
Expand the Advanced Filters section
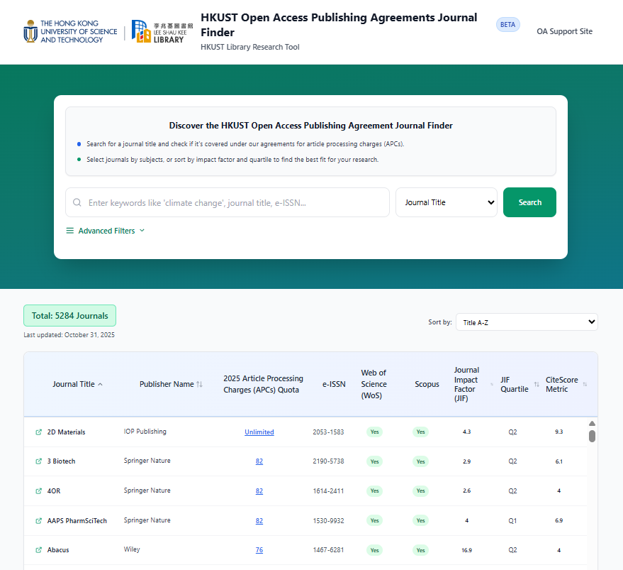(105, 230)
